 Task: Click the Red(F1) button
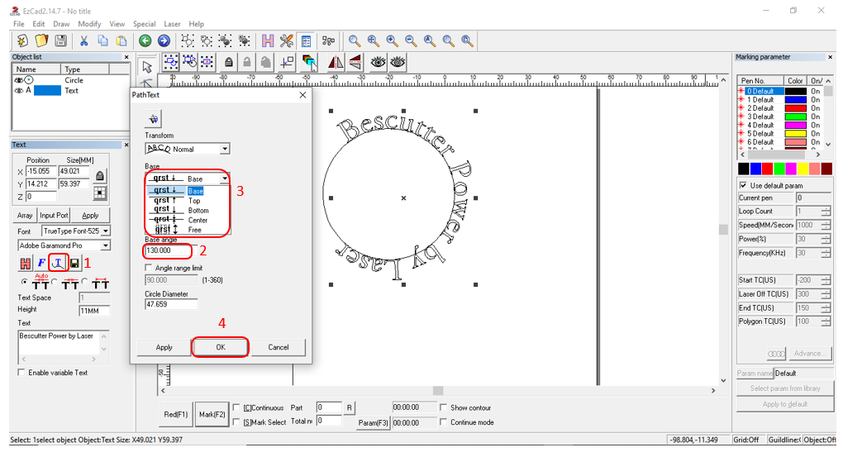point(176,415)
